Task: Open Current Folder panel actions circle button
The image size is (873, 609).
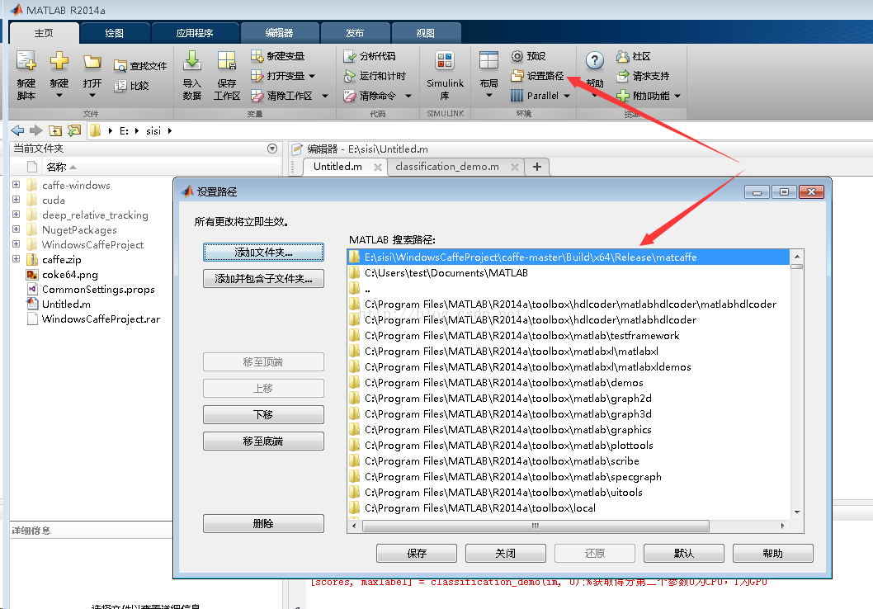Action: 272,149
